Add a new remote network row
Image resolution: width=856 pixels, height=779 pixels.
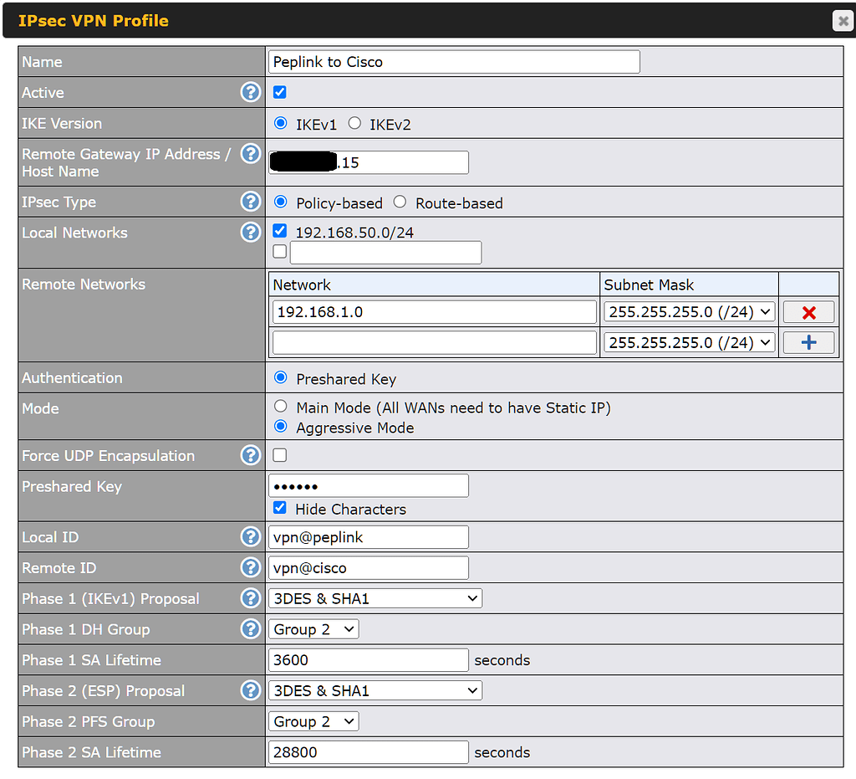coord(808,341)
